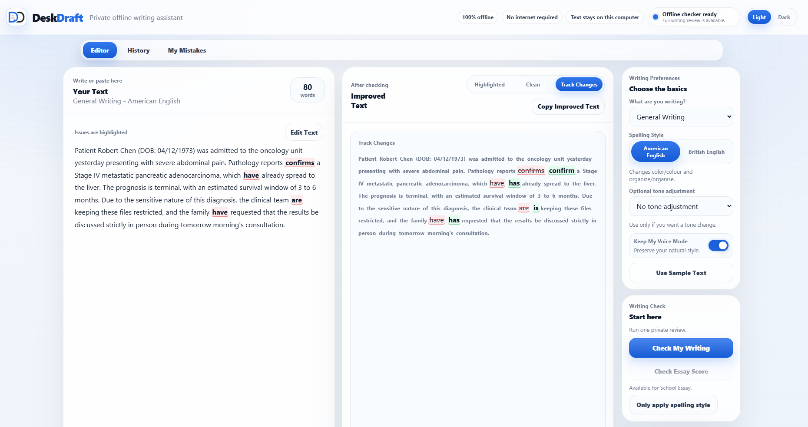
Task: Click the Edit Text button
Action: (x=304, y=132)
